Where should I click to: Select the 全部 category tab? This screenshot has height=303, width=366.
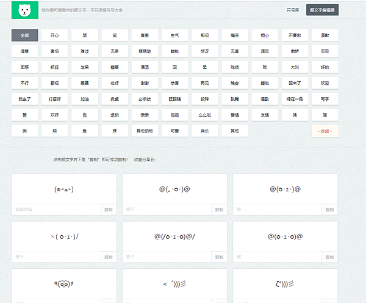point(25,35)
